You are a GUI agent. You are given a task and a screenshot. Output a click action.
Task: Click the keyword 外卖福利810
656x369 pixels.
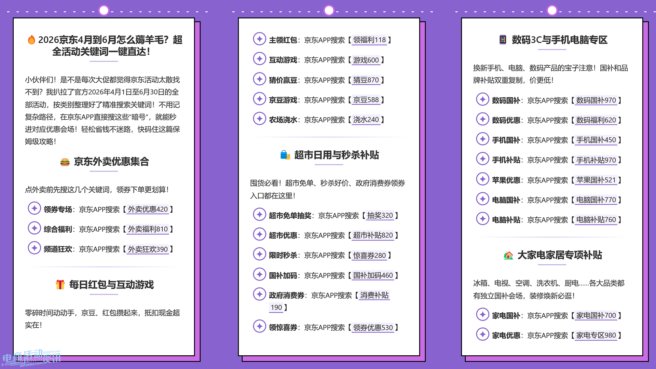tap(148, 229)
